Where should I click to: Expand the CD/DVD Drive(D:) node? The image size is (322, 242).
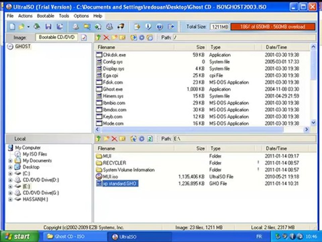tap(10, 180)
